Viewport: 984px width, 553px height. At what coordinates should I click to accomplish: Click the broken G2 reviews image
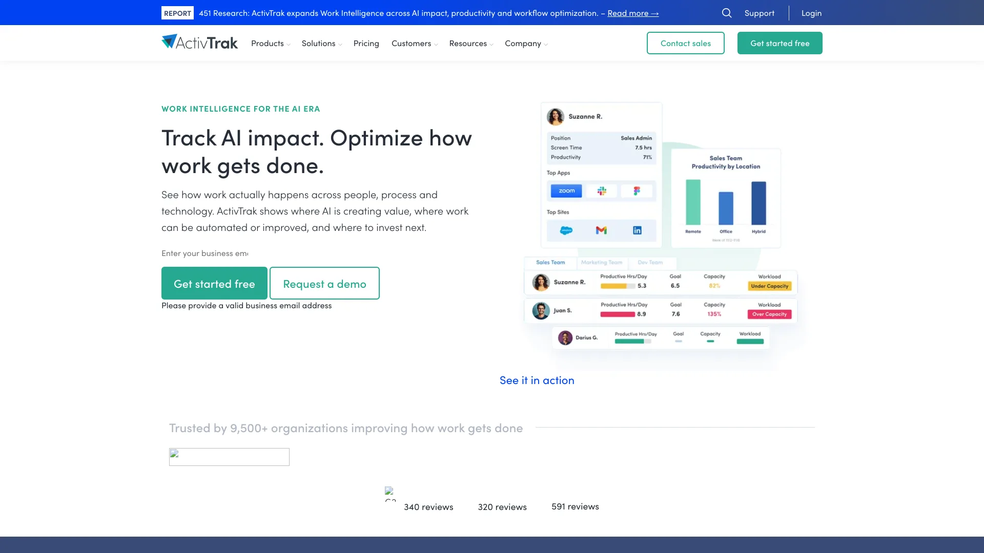390,494
